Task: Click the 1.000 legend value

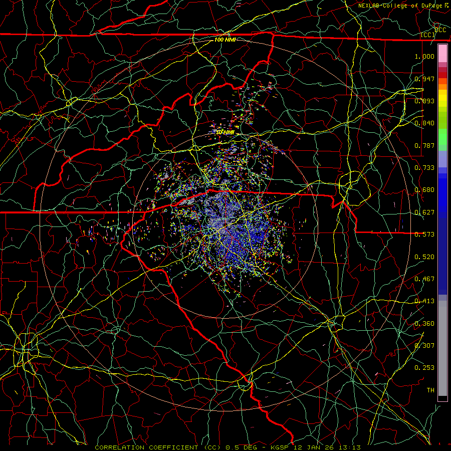Action: pos(424,56)
